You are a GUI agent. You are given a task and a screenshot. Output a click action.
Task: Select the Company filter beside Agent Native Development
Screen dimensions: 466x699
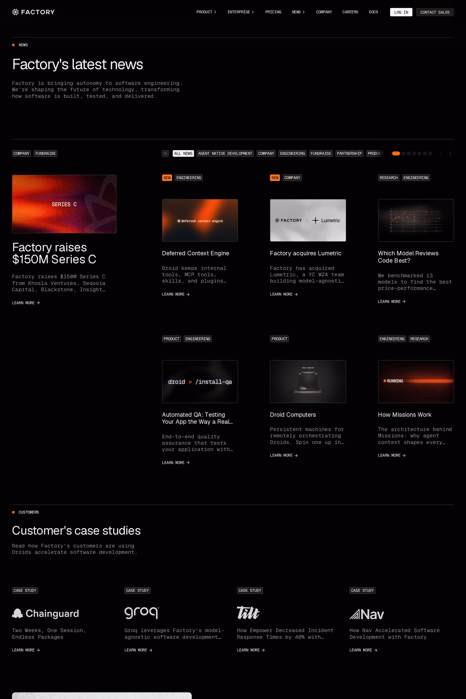[266, 153]
